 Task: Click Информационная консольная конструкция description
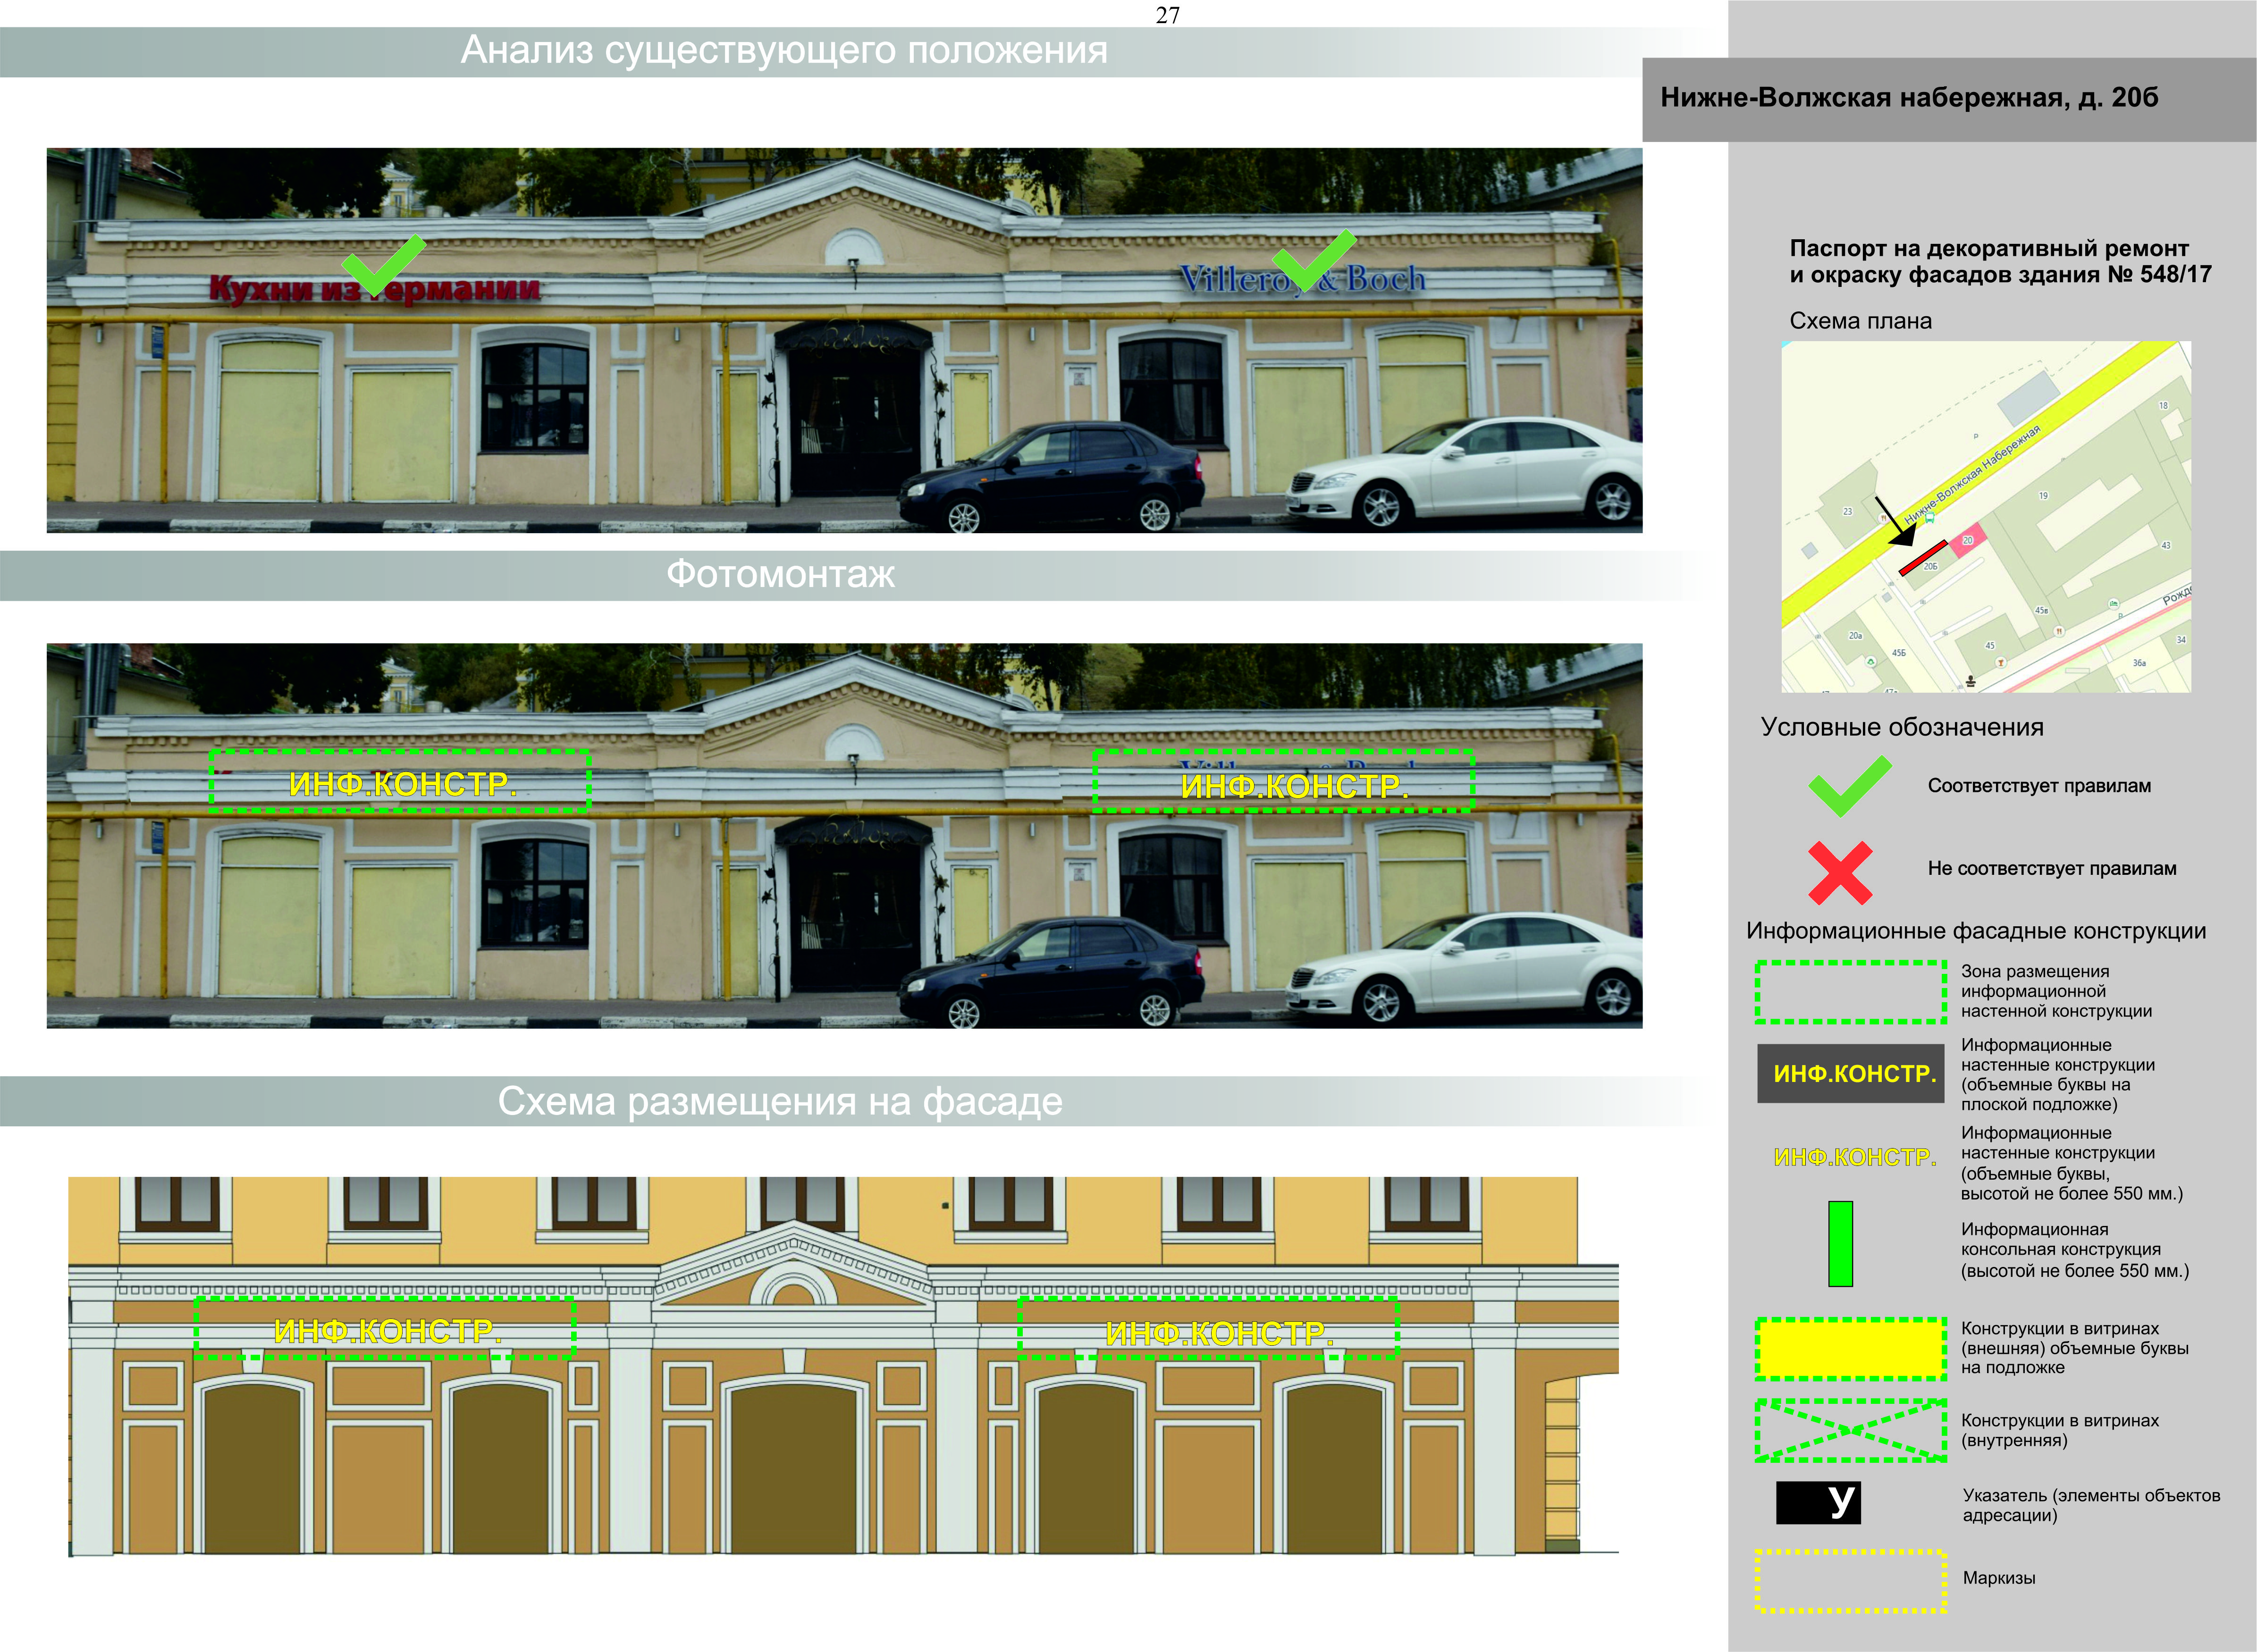click(2074, 1250)
